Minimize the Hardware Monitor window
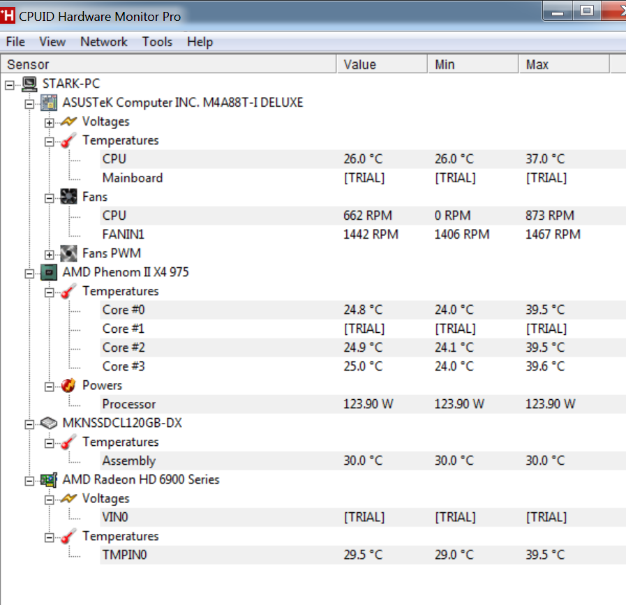The image size is (626, 605). tap(558, 11)
